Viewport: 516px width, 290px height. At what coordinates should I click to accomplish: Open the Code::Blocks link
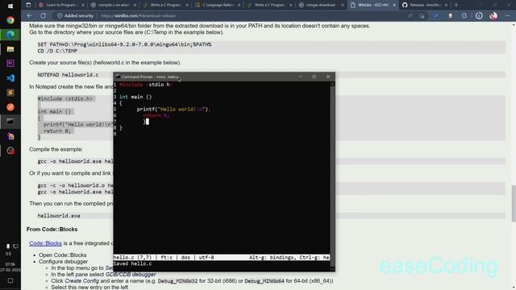click(x=45, y=243)
